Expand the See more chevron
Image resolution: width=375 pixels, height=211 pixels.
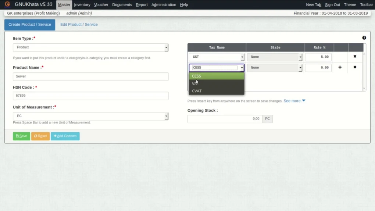click(303, 101)
